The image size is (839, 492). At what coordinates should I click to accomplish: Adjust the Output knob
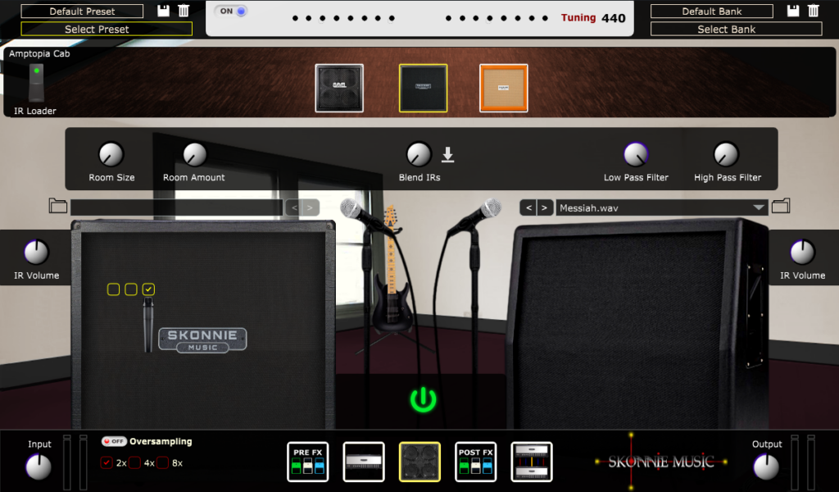point(766,467)
